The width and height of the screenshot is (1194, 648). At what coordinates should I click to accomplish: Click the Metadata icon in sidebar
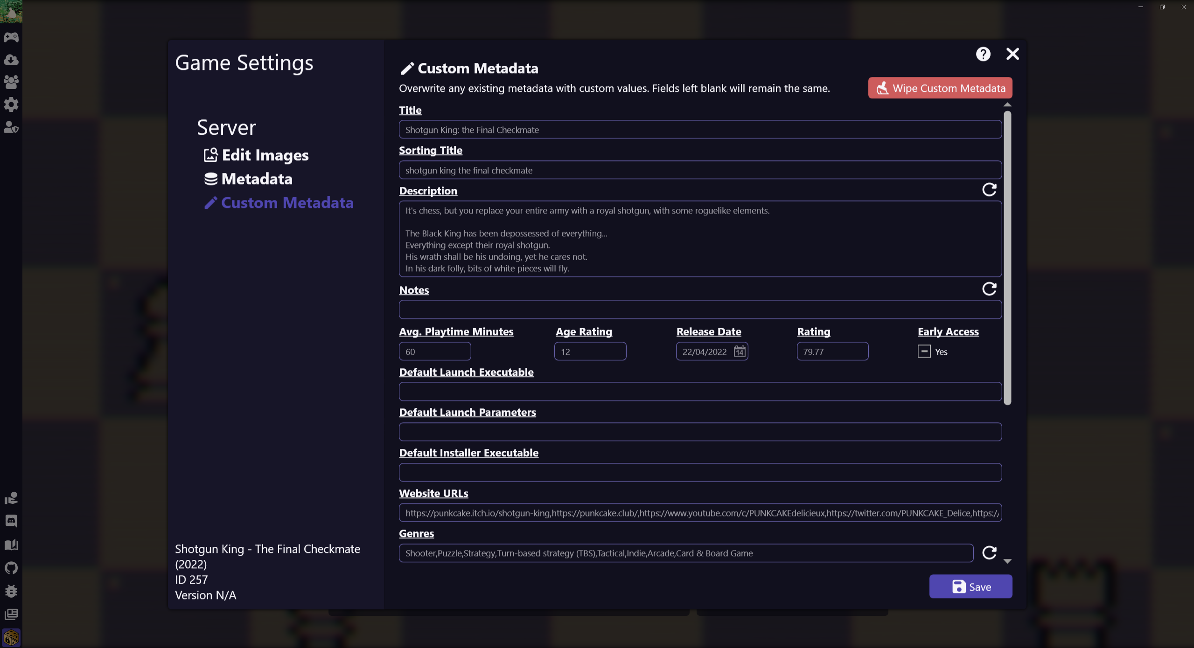[209, 178]
